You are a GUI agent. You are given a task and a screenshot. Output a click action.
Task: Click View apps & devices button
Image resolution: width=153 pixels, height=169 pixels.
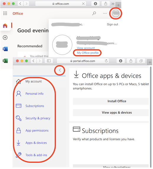pos(111,113)
